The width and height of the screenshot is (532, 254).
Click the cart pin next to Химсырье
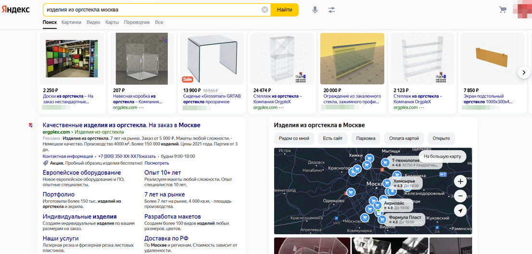tap(387, 183)
